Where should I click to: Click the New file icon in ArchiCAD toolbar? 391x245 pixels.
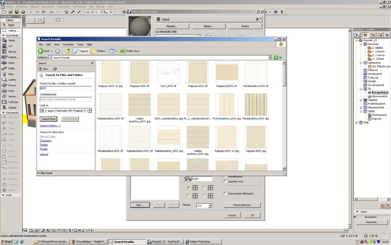point(4,12)
